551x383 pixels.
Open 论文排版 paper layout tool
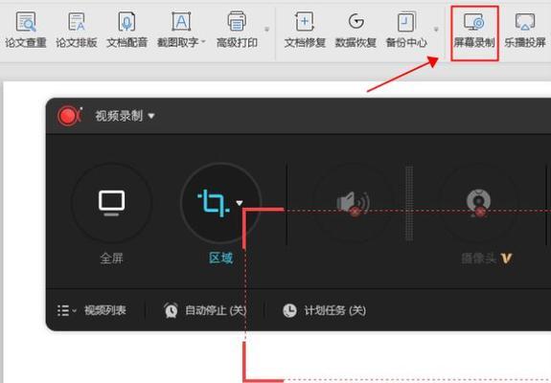(x=77, y=30)
